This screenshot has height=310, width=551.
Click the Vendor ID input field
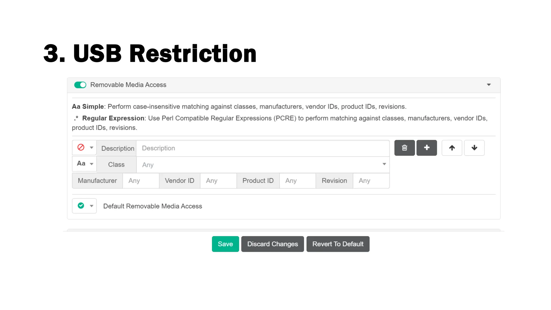pos(218,181)
